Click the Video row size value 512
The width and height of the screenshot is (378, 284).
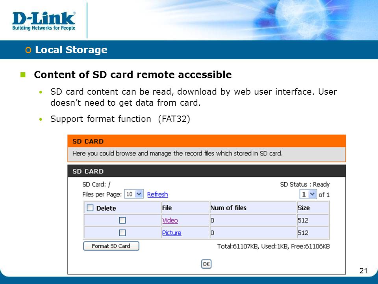(x=303, y=220)
